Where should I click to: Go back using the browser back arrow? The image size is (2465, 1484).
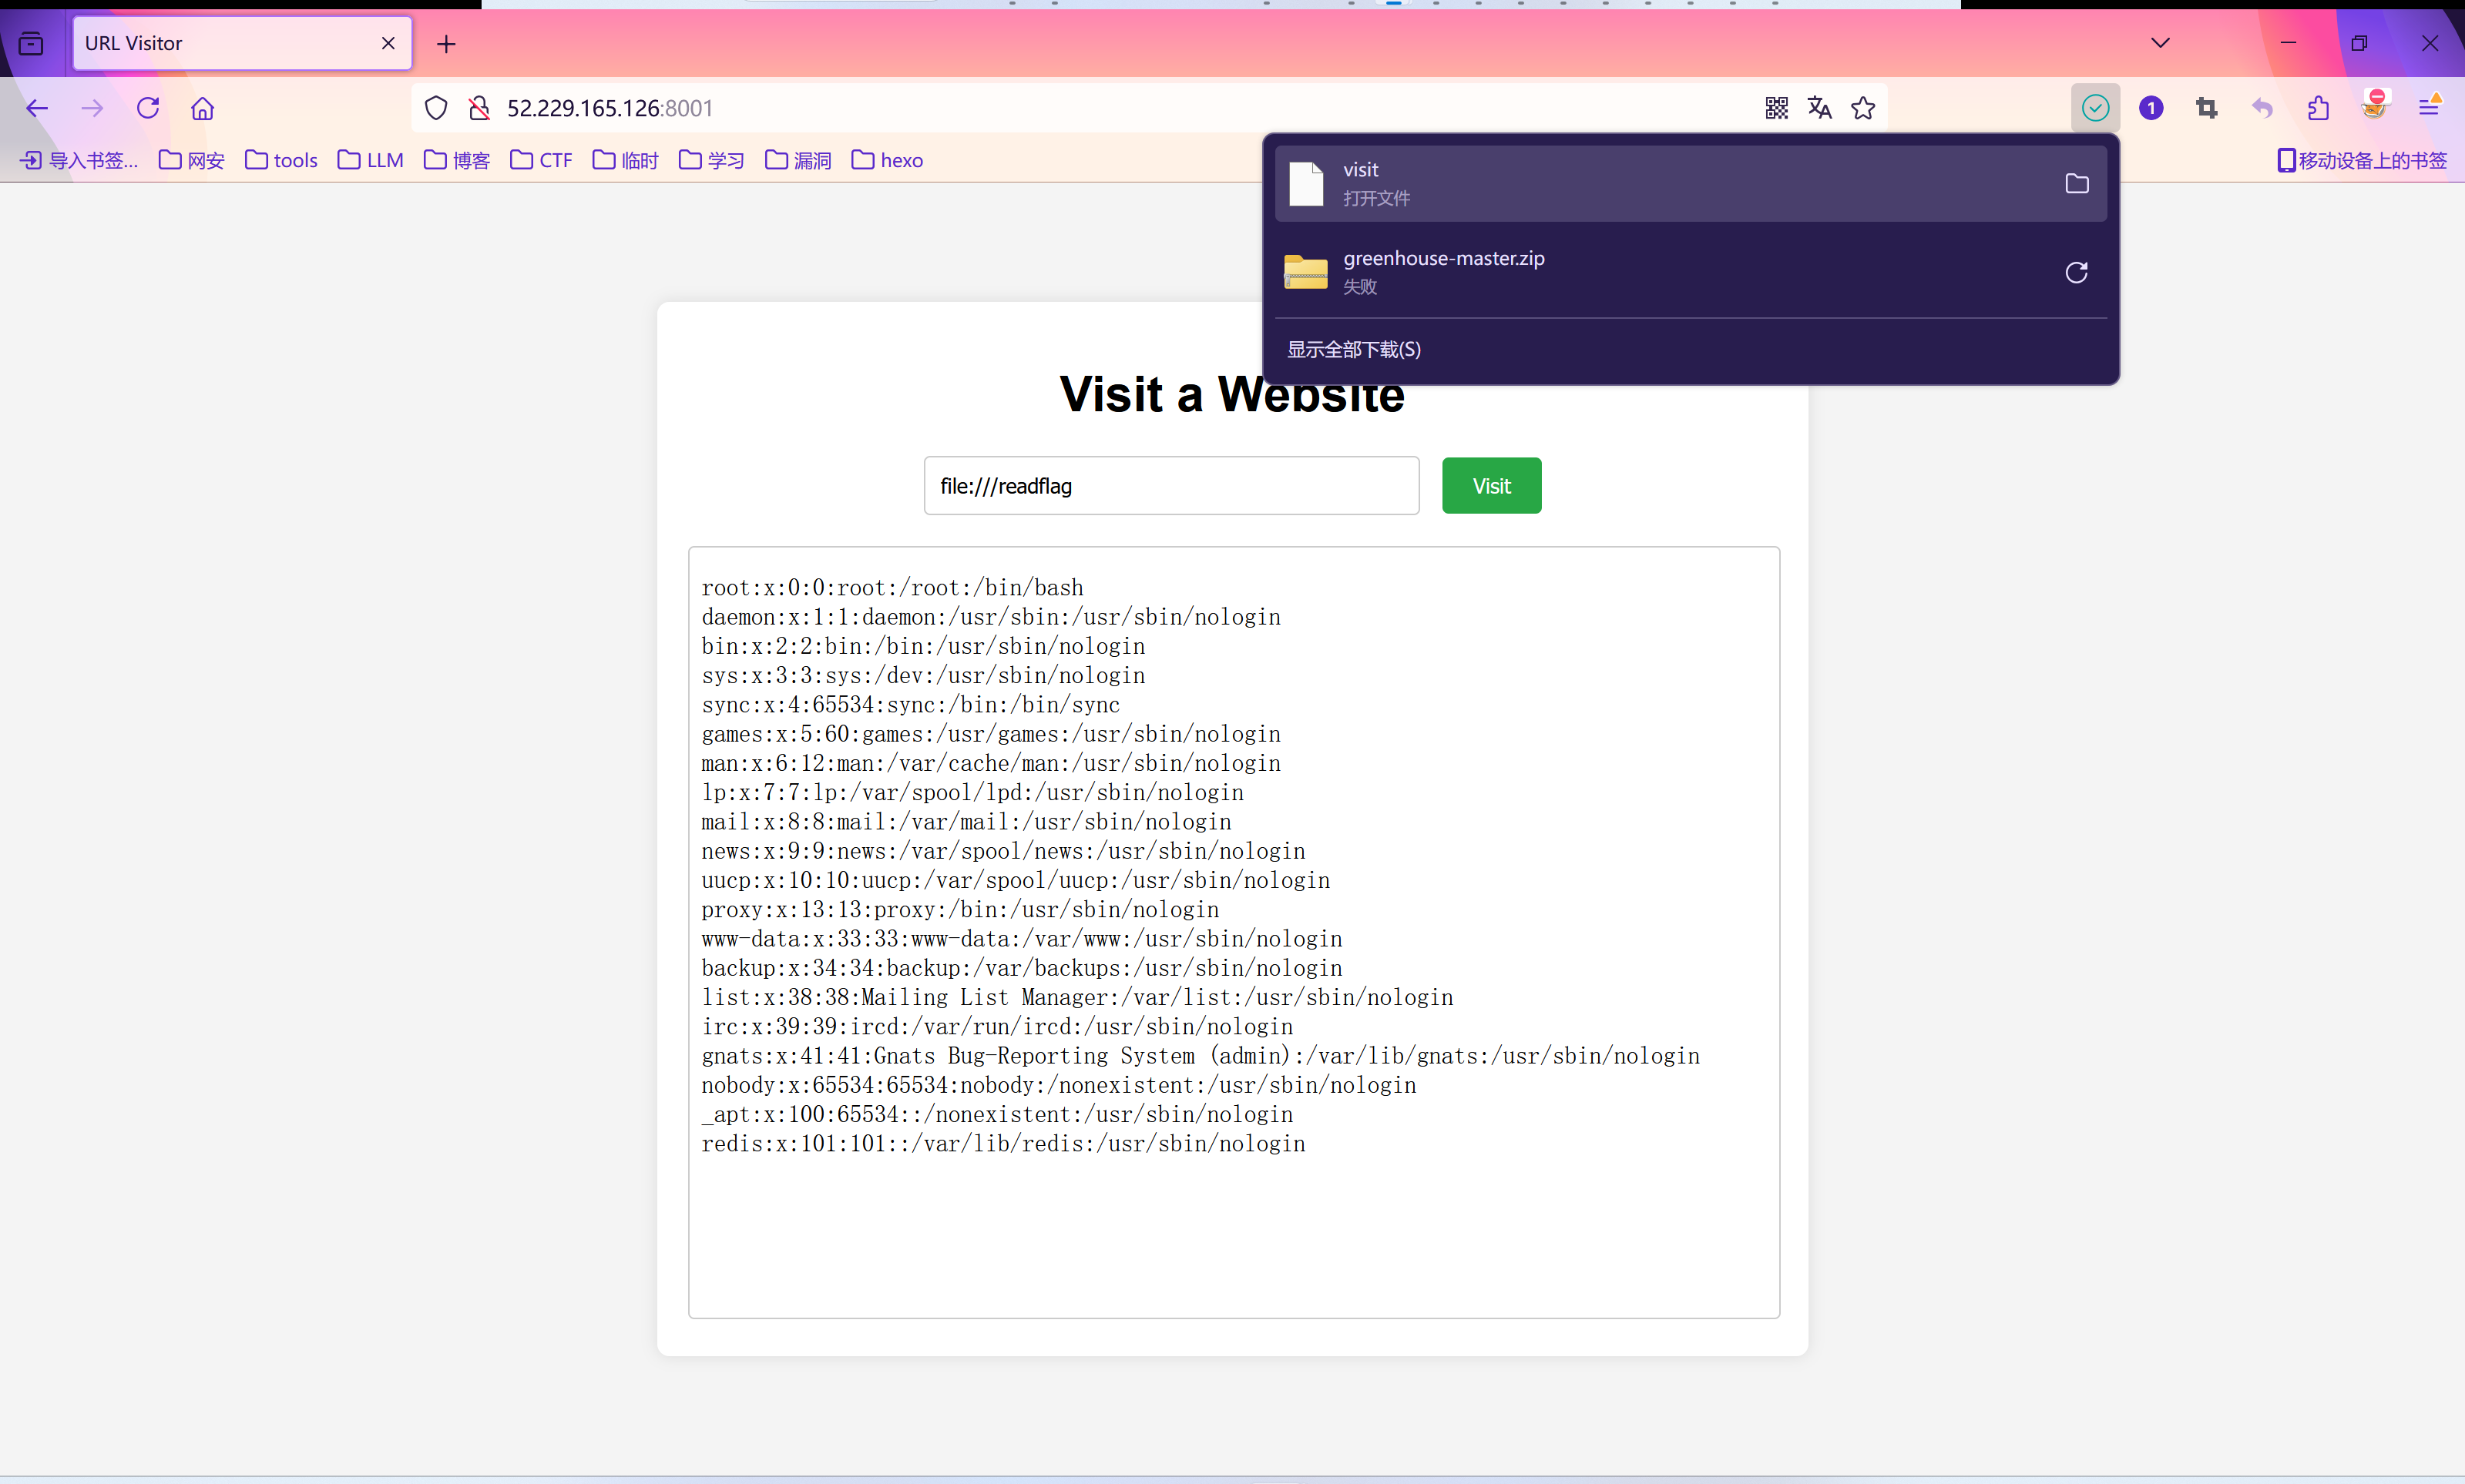[37, 108]
